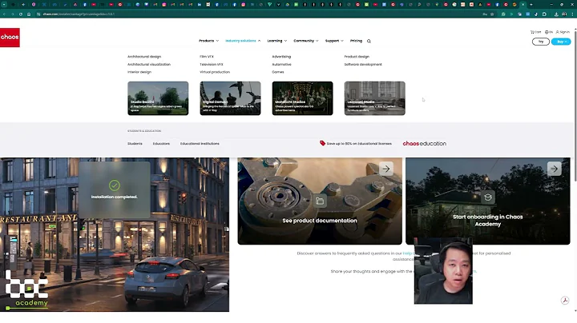
Task: Click the browser forward button
Action: pos(13,14)
